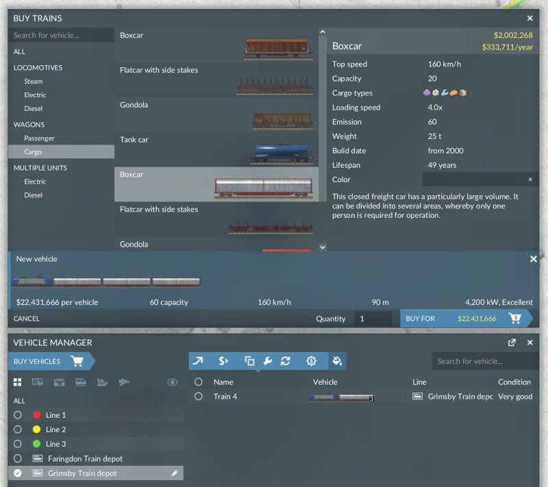Screen dimensions: 548x487
Task: Click the assign line arrow icon
Action: point(198,361)
